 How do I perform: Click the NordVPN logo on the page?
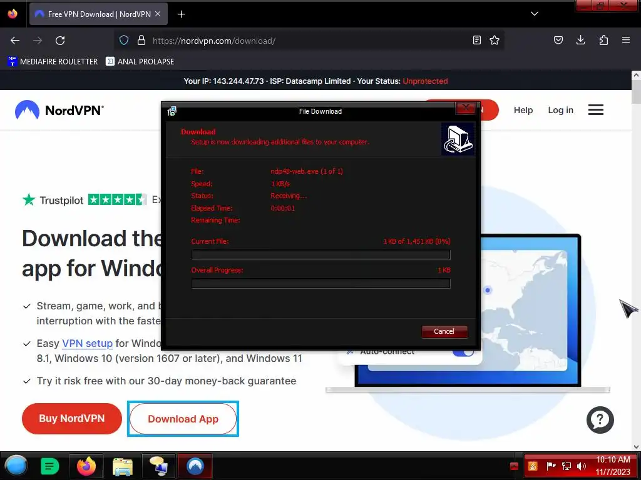59,110
